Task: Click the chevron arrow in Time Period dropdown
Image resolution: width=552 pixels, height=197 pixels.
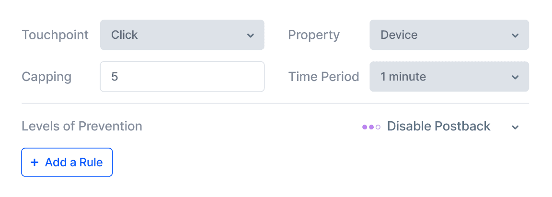Action: (515, 77)
